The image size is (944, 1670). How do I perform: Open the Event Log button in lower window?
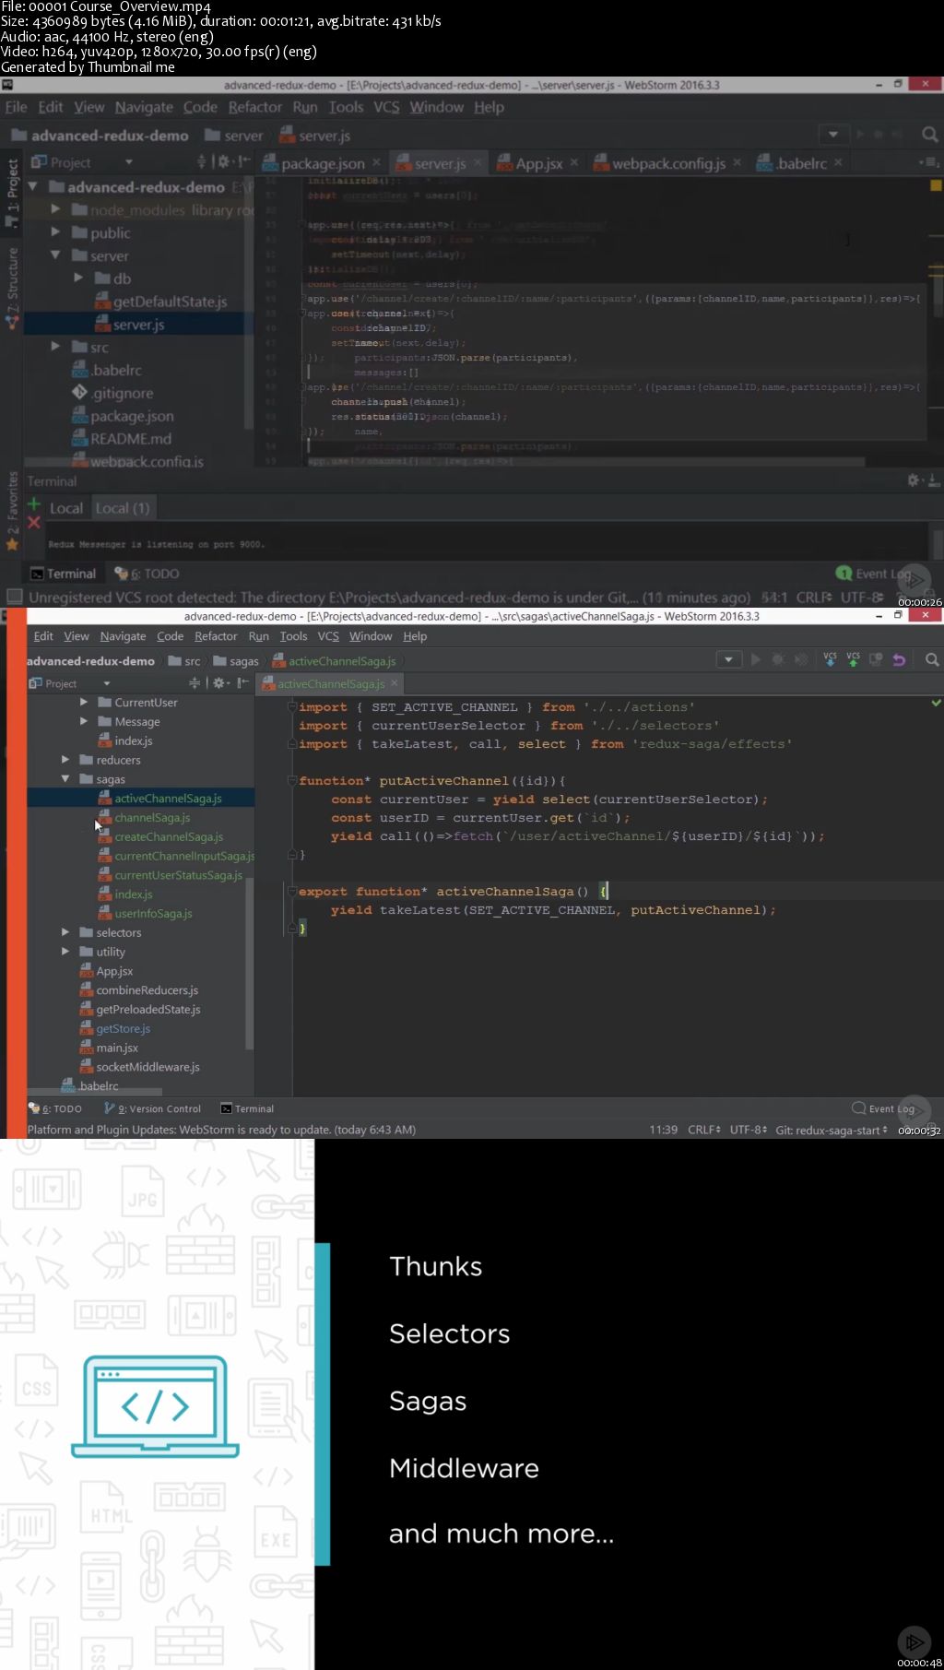point(883,1109)
